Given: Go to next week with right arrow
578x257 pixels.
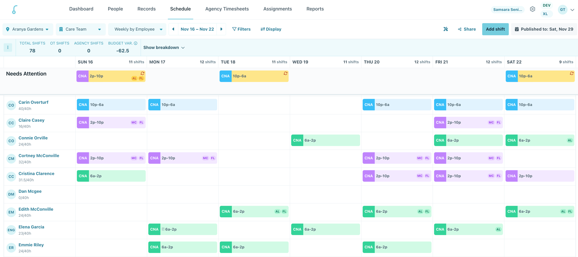Looking at the screenshot, I should point(221,29).
